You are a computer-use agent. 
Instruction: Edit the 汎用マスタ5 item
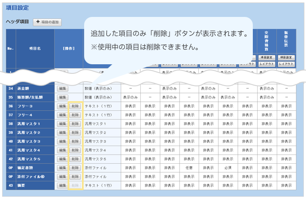tap(63, 159)
